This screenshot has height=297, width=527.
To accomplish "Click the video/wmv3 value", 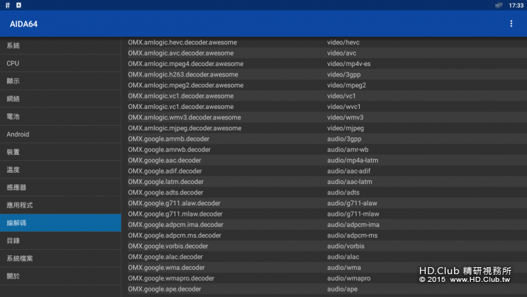I will tap(345, 117).
